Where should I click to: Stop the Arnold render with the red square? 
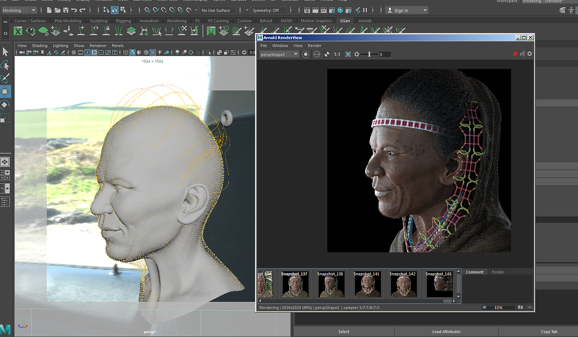[x=515, y=54]
